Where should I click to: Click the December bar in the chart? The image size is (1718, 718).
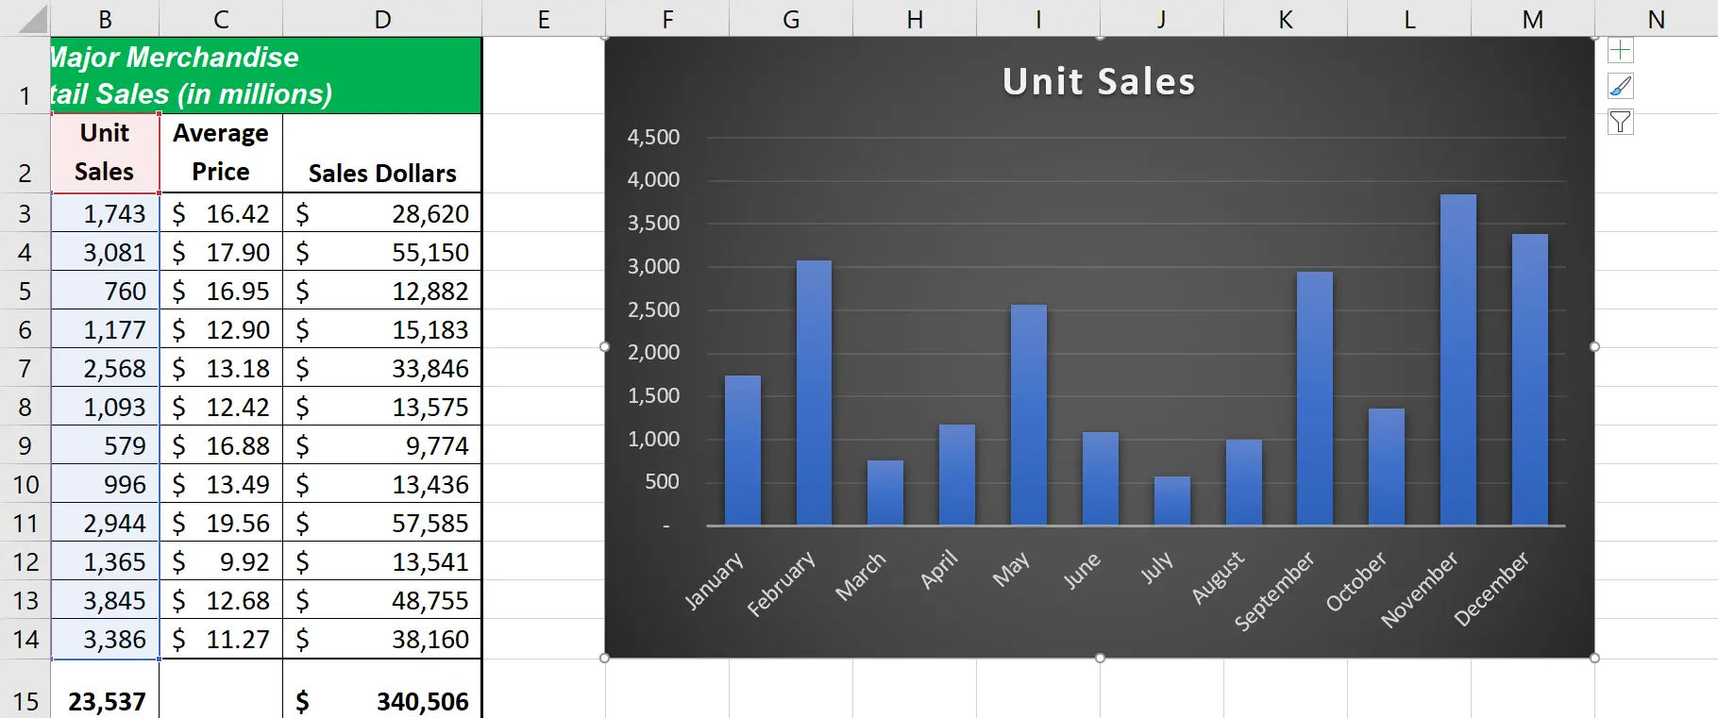[x=1529, y=379]
